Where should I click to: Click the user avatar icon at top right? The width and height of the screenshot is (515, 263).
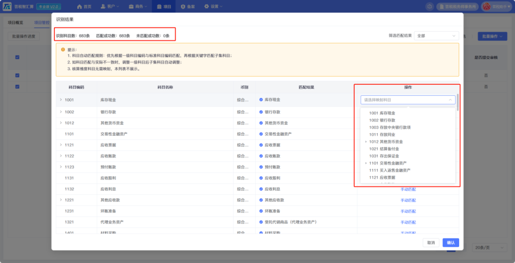(487, 6)
